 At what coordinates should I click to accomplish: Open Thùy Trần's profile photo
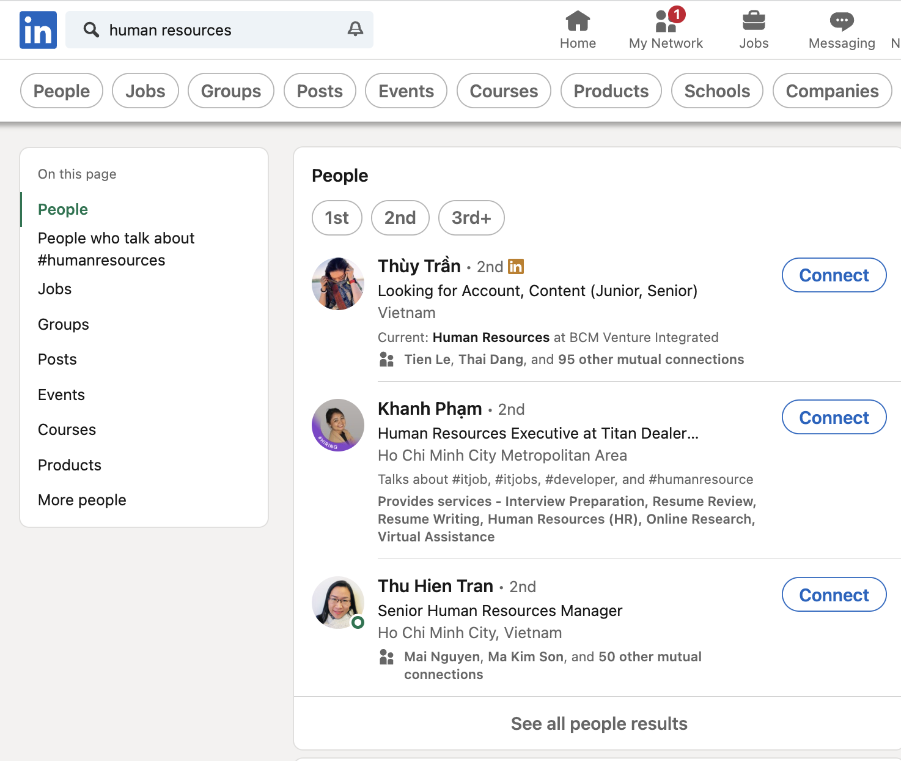(x=338, y=284)
